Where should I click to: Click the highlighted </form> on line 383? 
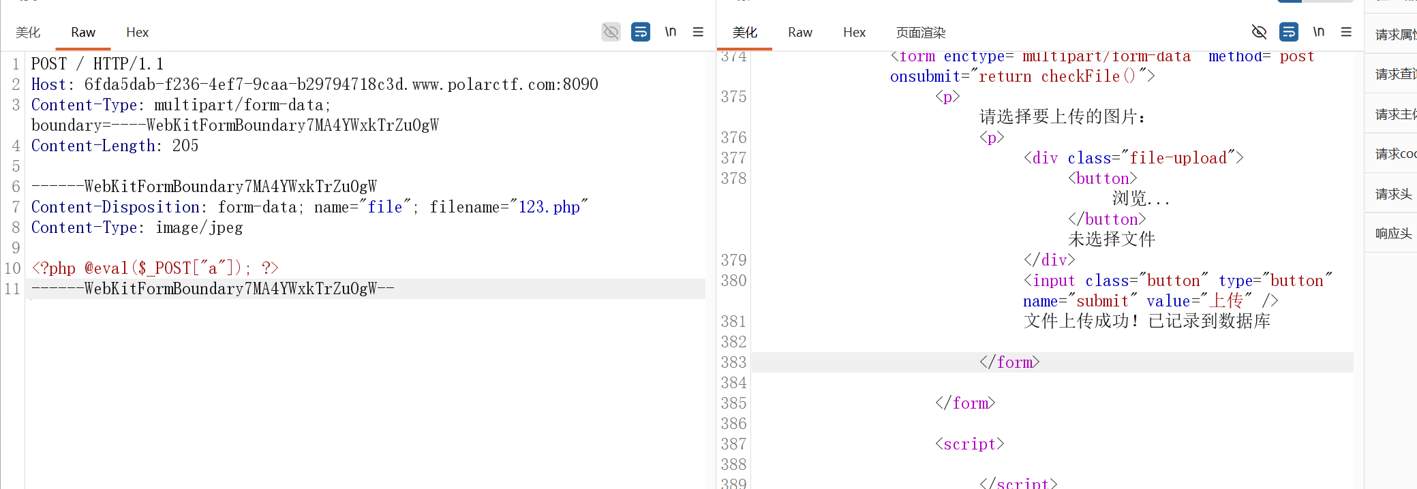[x=1009, y=362]
